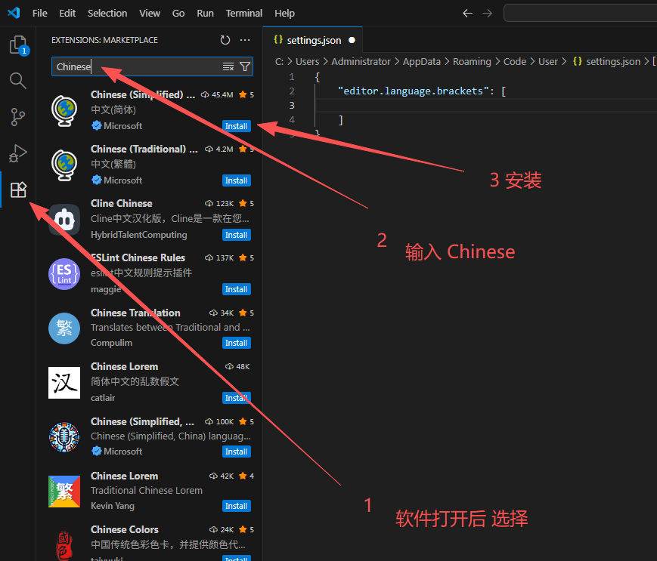
Task: Install Chinese (Simplified, China) language extension
Action: [237, 452]
